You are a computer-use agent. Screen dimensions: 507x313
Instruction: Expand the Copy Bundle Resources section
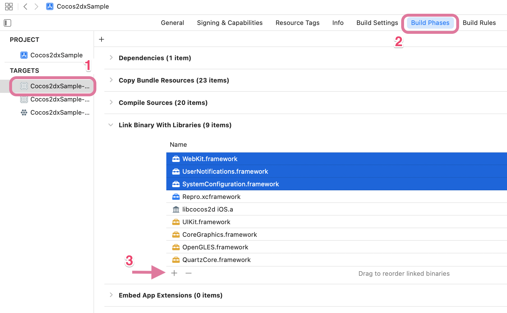(111, 80)
